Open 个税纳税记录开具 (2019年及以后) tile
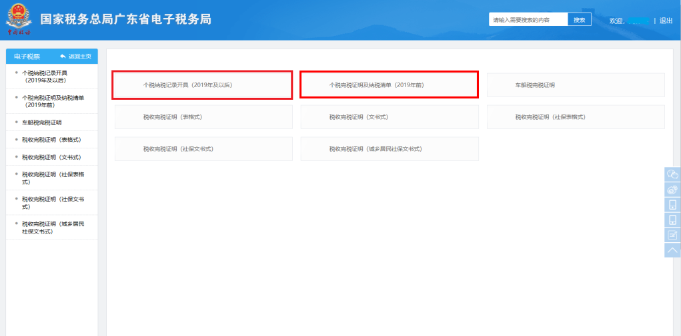The image size is (681, 336). pyautogui.click(x=202, y=85)
